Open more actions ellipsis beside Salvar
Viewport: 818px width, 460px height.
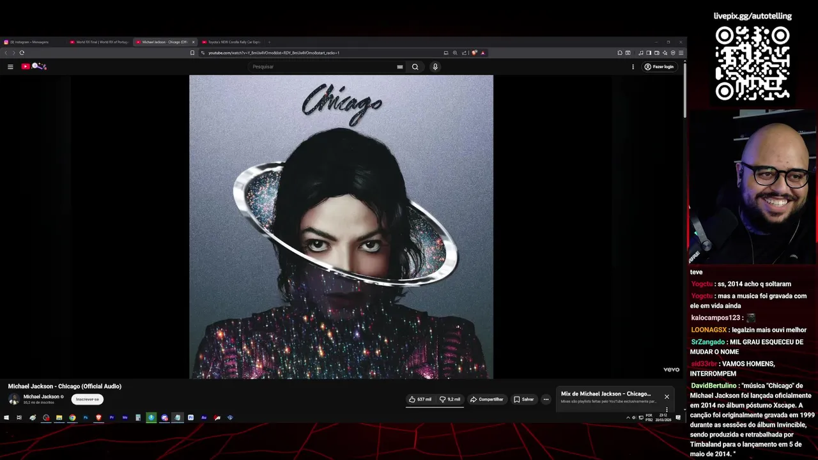[x=546, y=399]
